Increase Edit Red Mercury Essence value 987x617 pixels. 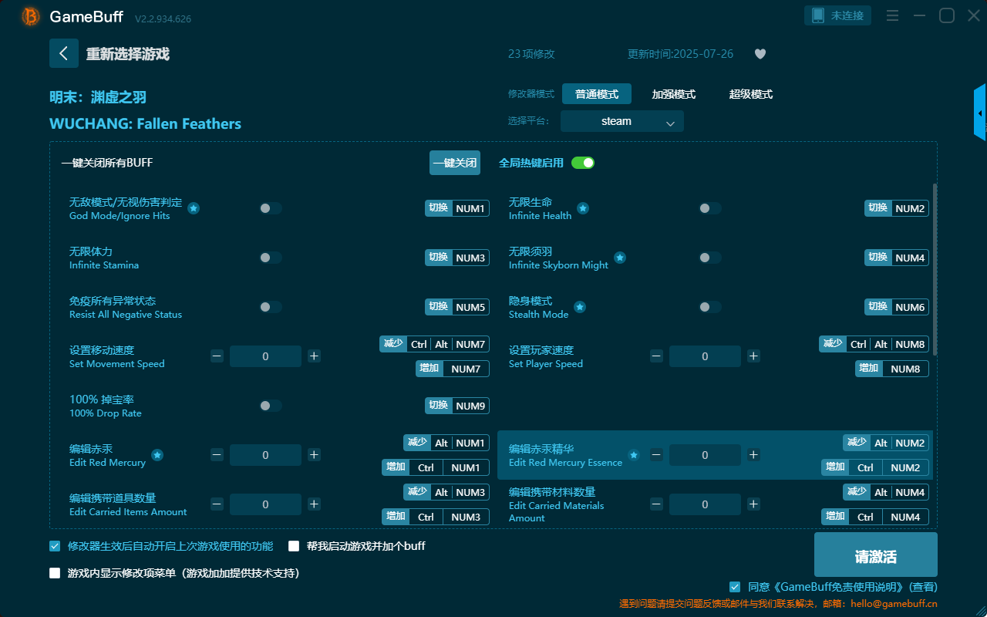753,455
